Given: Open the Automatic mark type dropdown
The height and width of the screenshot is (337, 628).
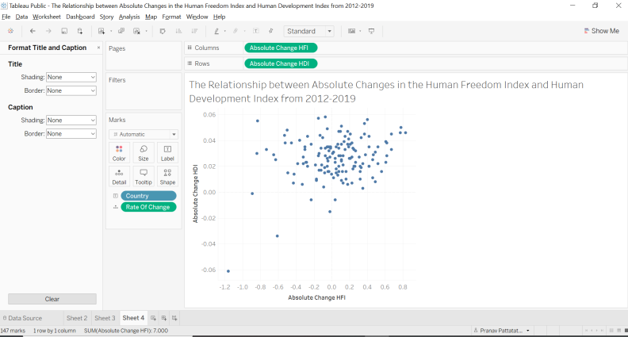Looking at the screenshot, I should 144,134.
